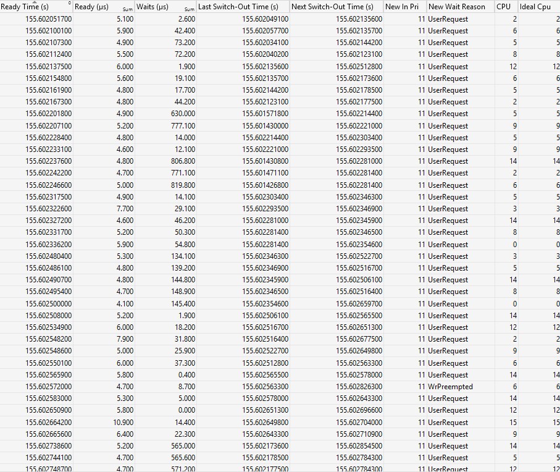Select Last Switch-Out cell 155.602565500
560x472 pixels.
(x=265, y=375)
